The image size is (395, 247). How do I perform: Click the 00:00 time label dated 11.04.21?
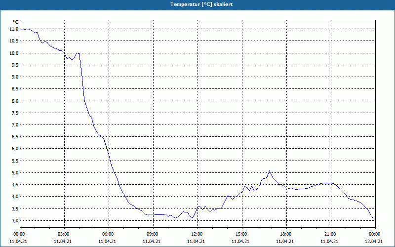[x=19, y=234]
